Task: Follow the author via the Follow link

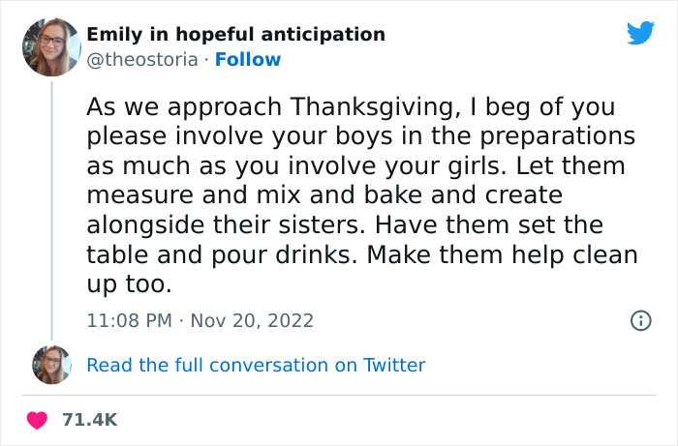Action: point(248,60)
